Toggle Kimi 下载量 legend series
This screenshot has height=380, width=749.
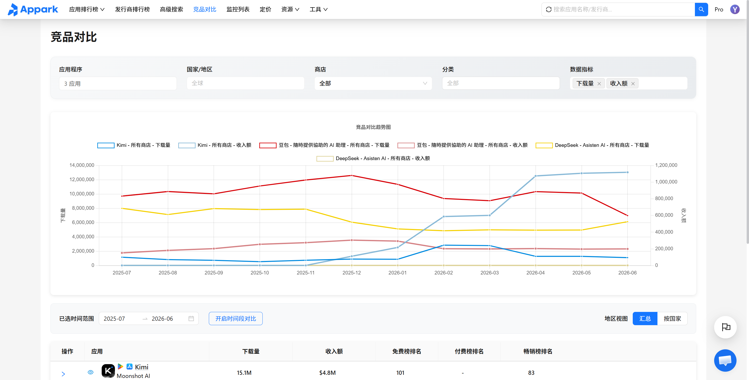(x=134, y=145)
